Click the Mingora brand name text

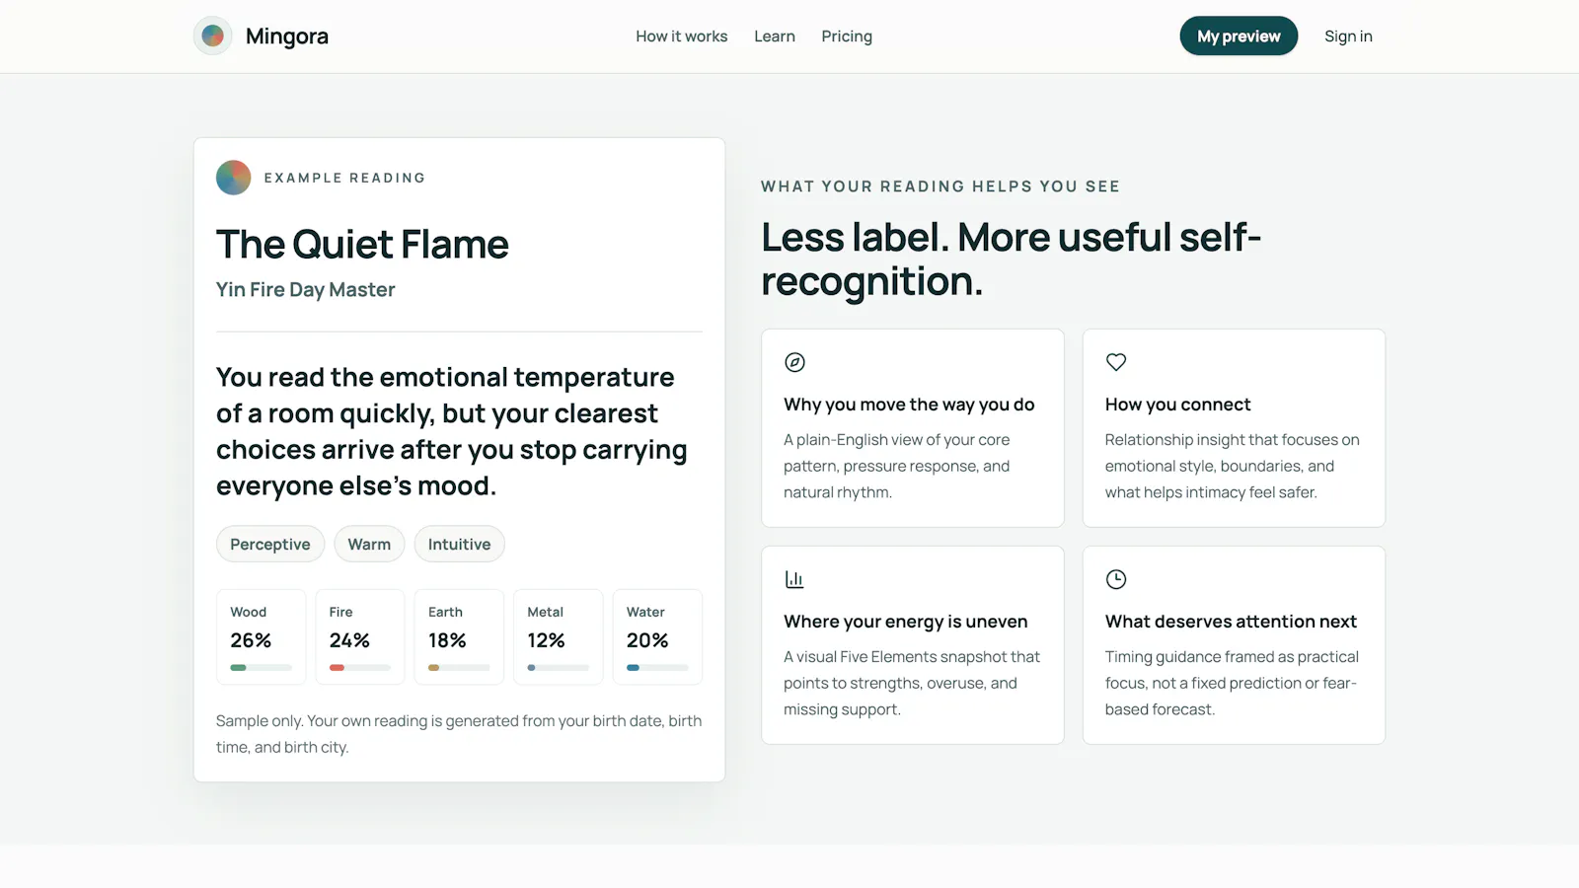tap(287, 37)
